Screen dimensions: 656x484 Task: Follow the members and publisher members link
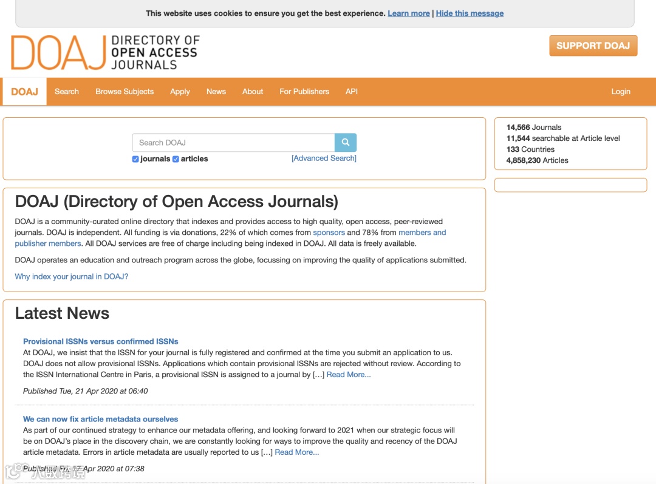422,233
